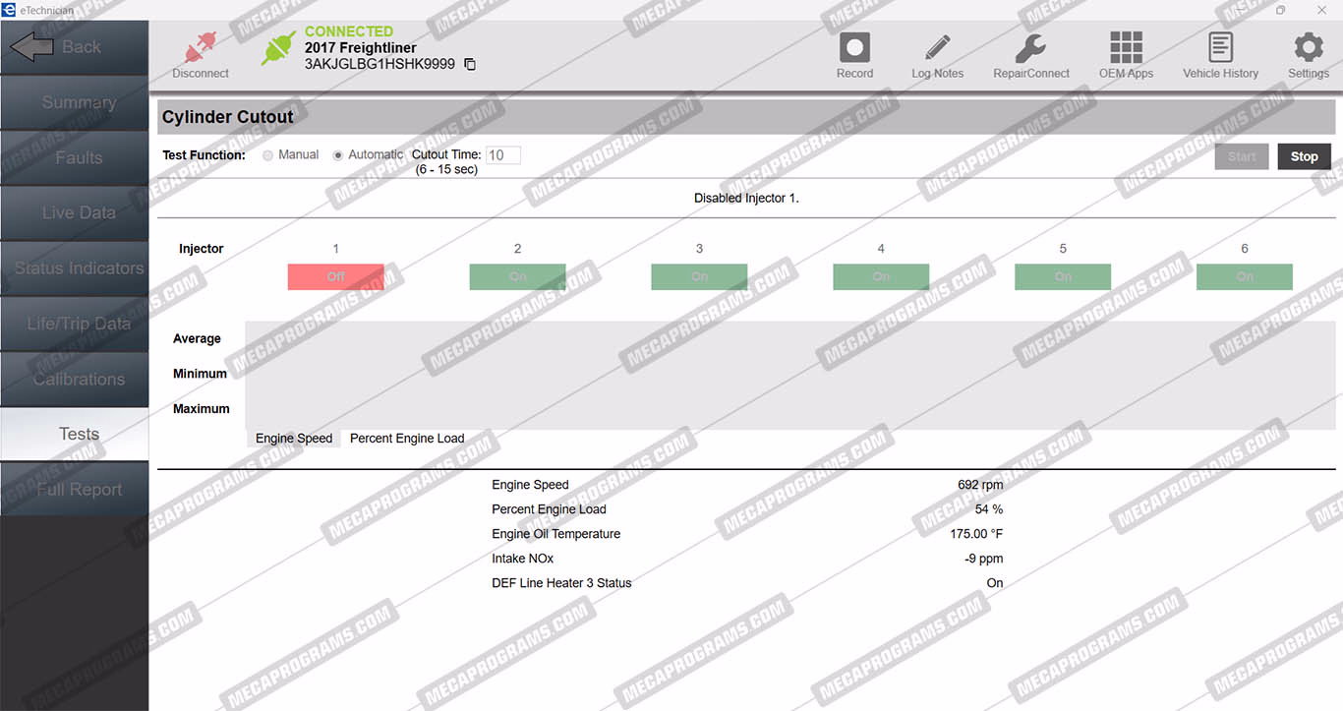1343x711 pixels.
Task: Click the DEF Line Heater 3 Status label
Action: [x=561, y=583]
